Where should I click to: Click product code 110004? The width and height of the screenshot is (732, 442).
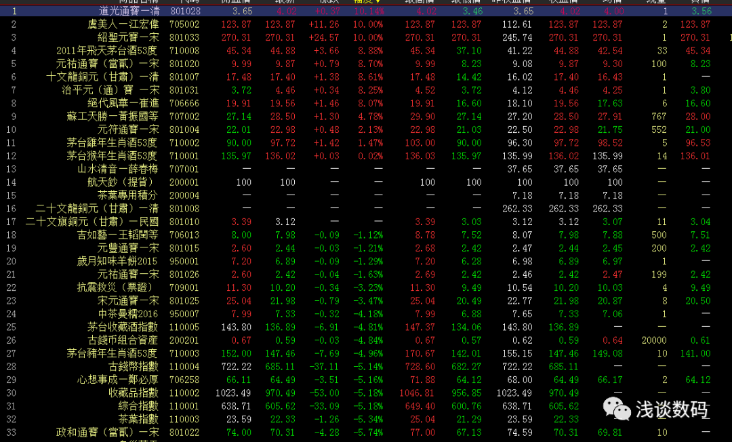point(184,367)
